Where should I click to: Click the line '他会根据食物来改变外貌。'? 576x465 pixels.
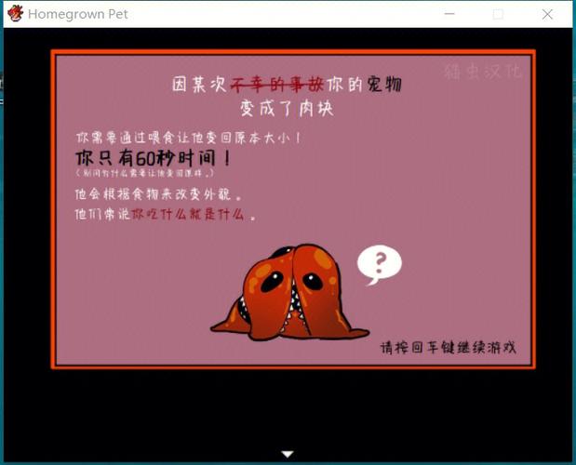(159, 194)
